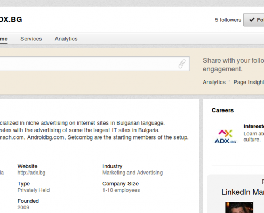Image resolution: width=264 pixels, height=213 pixels.
Task: Switch to the Home tab
Action: click(x=4, y=39)
